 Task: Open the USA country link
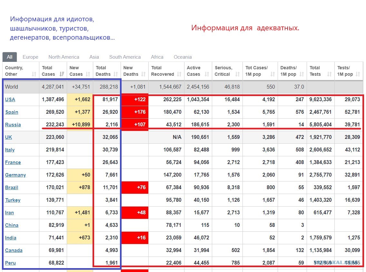click(x=10, y=99)
